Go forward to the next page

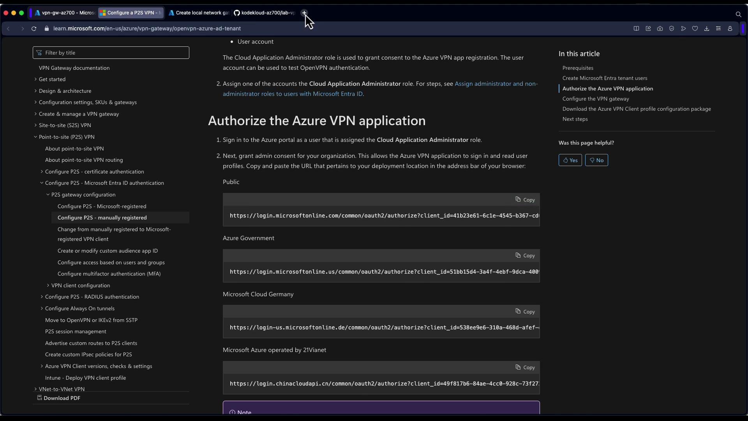tap(22, 28)
